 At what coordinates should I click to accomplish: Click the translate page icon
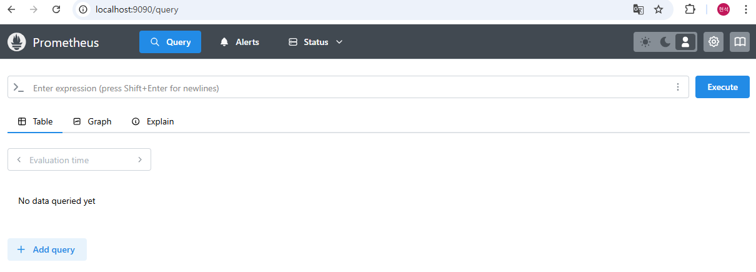tap(638, 9)
